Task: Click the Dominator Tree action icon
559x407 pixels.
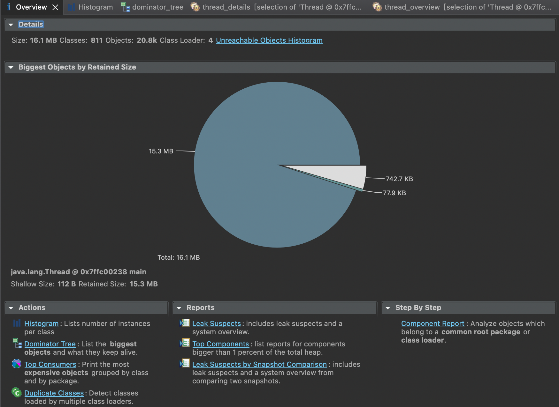Action: click(17, 343)
